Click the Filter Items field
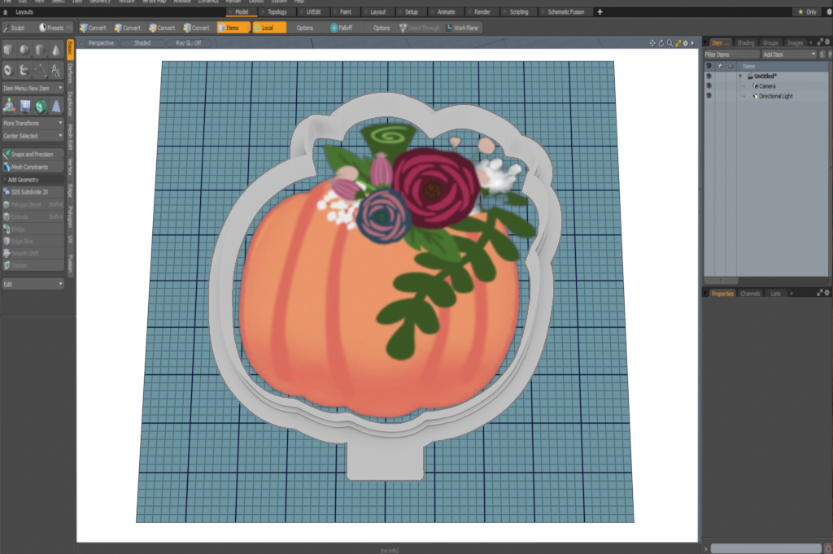 click(x=732, y=54)
